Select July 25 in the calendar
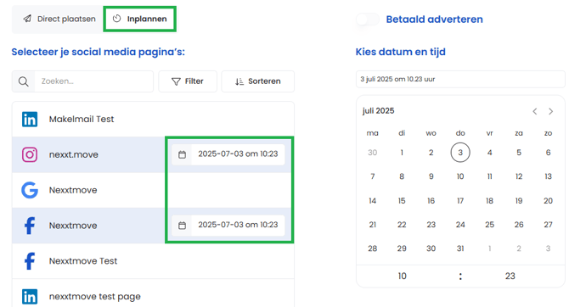The height and width of the screenshot is (307, 569). 489,225
